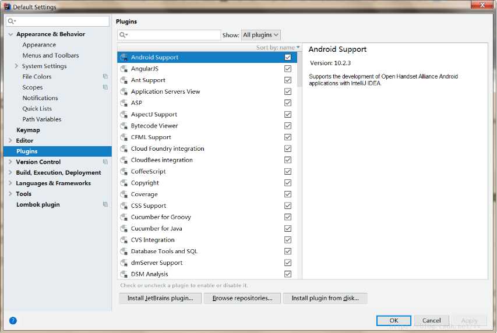Click the Cancel button
The image size is (497, 333).
(431, 320)
